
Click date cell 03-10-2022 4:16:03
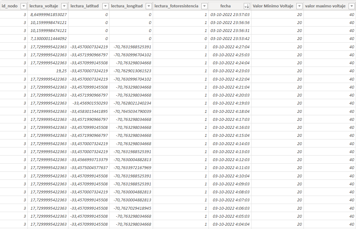[x=230, y=127]
